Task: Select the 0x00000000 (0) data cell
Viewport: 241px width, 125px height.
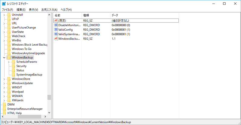Action: click(121, 25)
